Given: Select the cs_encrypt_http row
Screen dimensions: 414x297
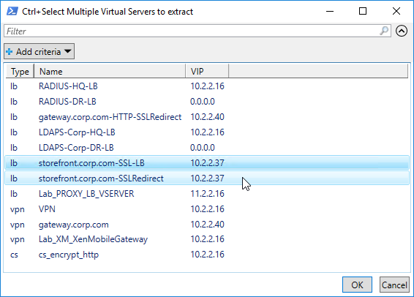Looking at the screenshot, I should [x=207, y=255].
